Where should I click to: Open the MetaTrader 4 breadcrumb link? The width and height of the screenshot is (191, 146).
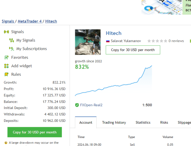[x=30, y=21]
